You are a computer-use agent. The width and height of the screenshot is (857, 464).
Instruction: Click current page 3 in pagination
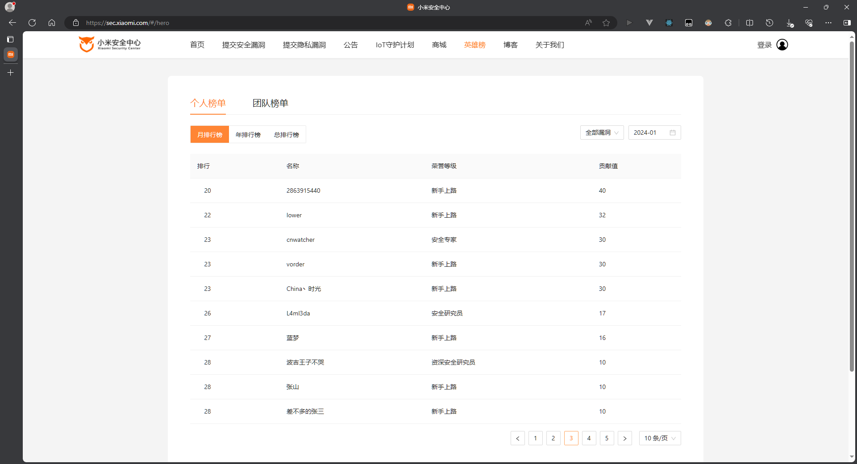pos(571,438)
